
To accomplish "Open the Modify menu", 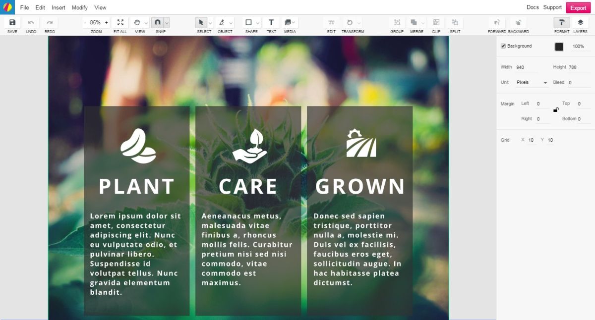I will [x=80, y=7].
